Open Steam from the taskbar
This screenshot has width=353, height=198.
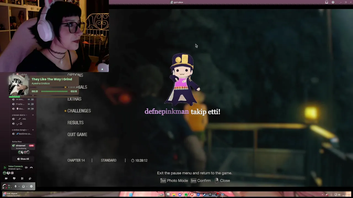point(204,195)
